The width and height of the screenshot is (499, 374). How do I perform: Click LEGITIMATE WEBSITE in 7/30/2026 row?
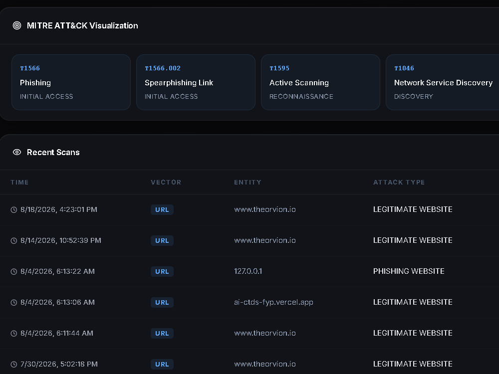point(413,364)
